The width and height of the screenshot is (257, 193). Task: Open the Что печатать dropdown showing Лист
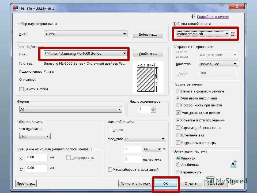35,136
